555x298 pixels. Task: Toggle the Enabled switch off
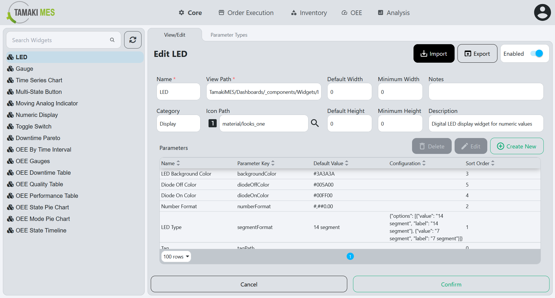(536, 54)
